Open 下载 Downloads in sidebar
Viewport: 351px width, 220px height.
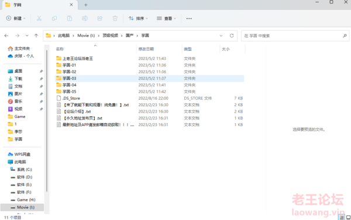tap(15, 79)
